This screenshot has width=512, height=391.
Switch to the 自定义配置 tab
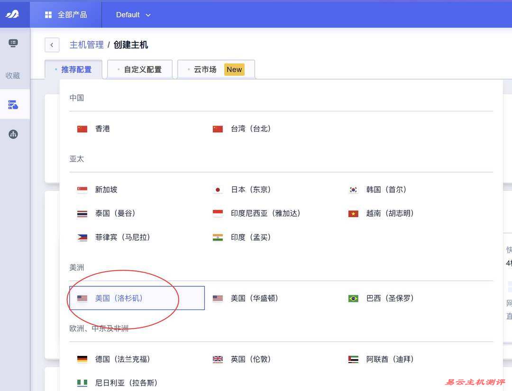pos(140,69)
